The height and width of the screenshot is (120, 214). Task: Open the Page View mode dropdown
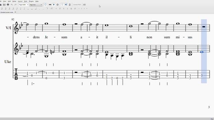tap(36, 5)
